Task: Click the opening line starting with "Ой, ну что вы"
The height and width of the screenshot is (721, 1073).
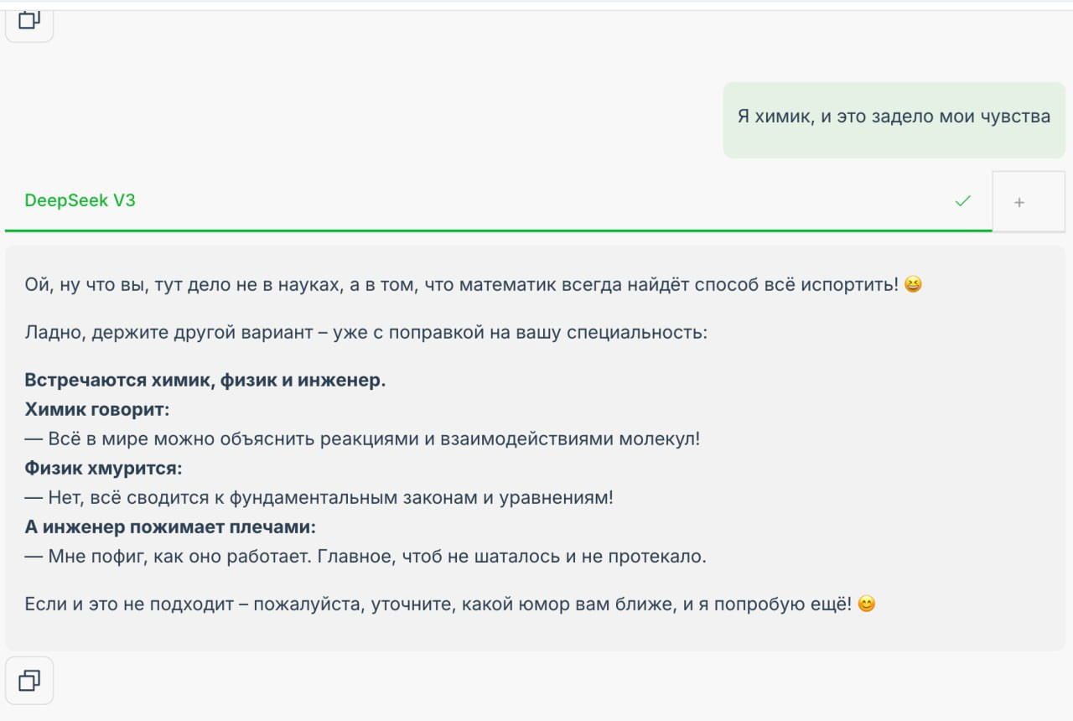Action: 461,285
